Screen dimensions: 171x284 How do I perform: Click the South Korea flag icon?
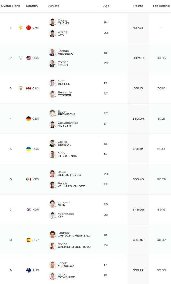(x=29, y=209)
